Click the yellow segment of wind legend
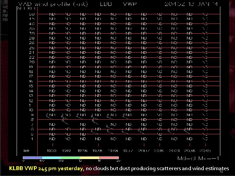235x176 pixels. pyautogui.click(x=90, y=158)
